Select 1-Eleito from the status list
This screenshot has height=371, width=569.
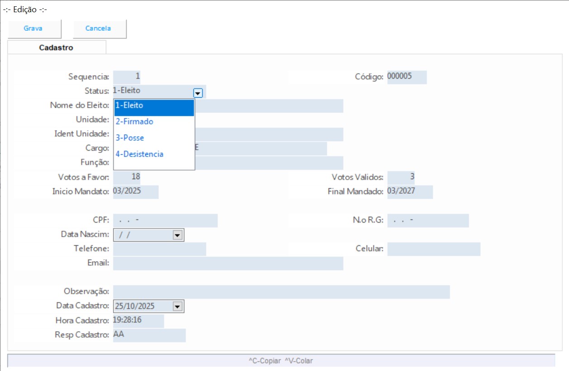(154, 105)
